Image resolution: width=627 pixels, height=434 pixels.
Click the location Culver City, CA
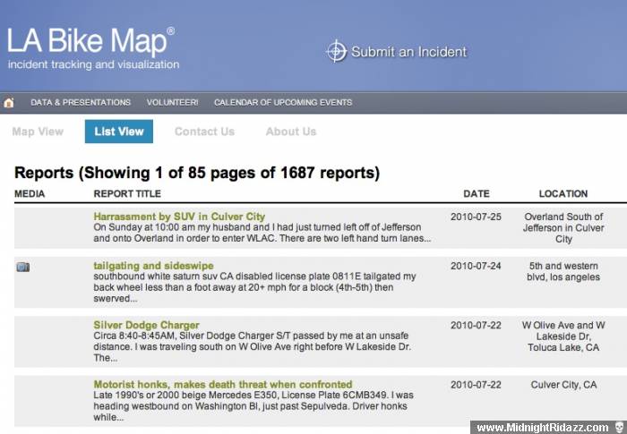tap(563, 385)
